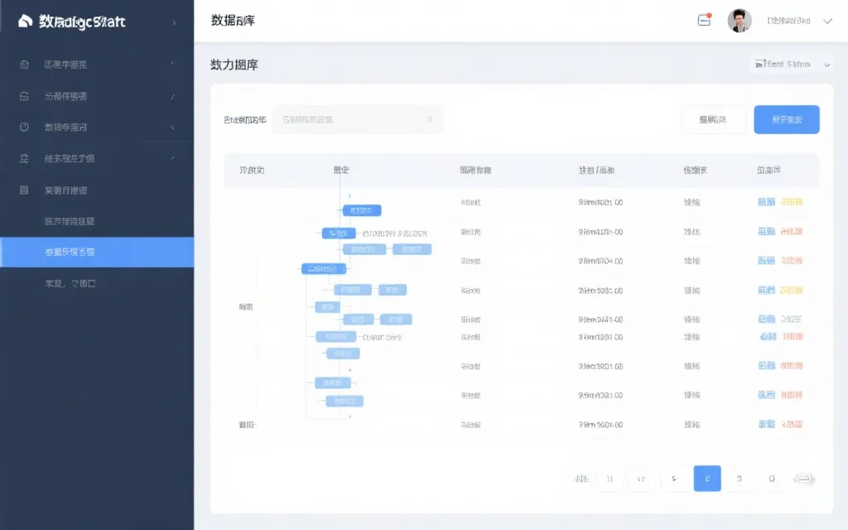Click the clock icon in the sidebar menu

(25, 128)
